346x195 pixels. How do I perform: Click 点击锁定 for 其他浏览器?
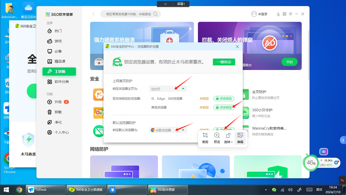point(224,108)
